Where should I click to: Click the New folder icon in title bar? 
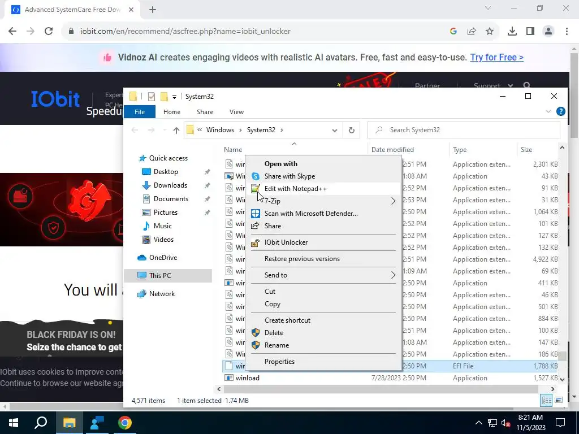click(164, 96)
